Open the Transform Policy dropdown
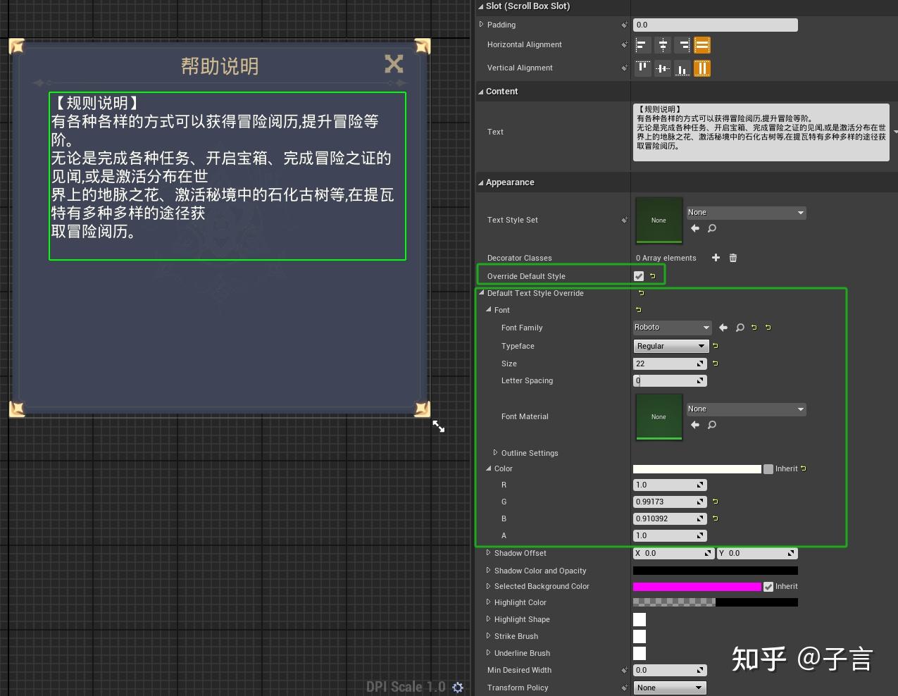 click(669, 688)
